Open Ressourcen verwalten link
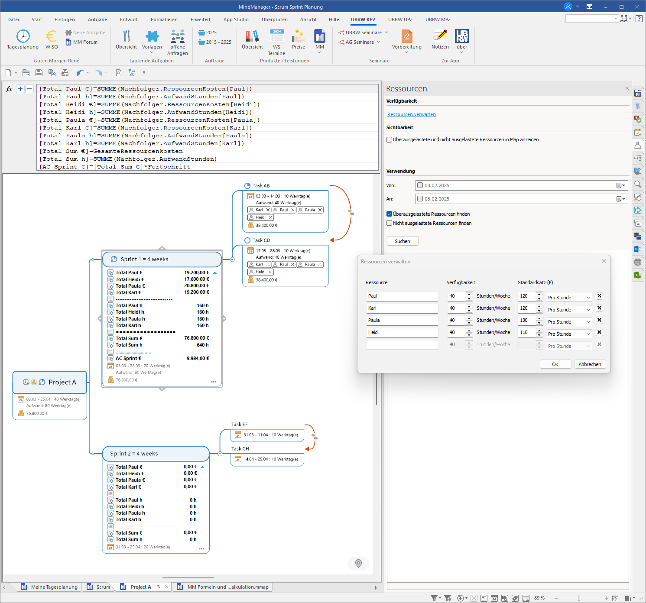Image resolution: width=646 pixels, height=603 pixels. [412, 114]
